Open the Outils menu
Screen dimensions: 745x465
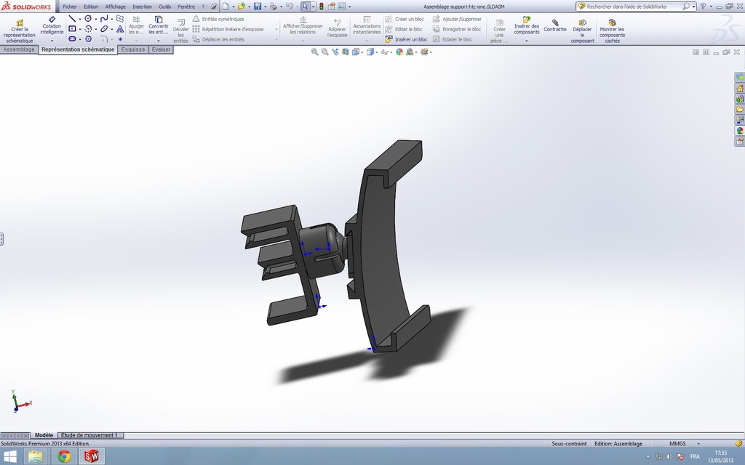[165, 7]
